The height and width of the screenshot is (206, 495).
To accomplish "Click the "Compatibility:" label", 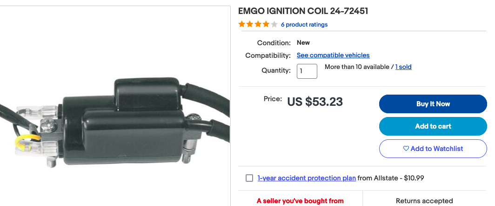I will coord(268,55).
